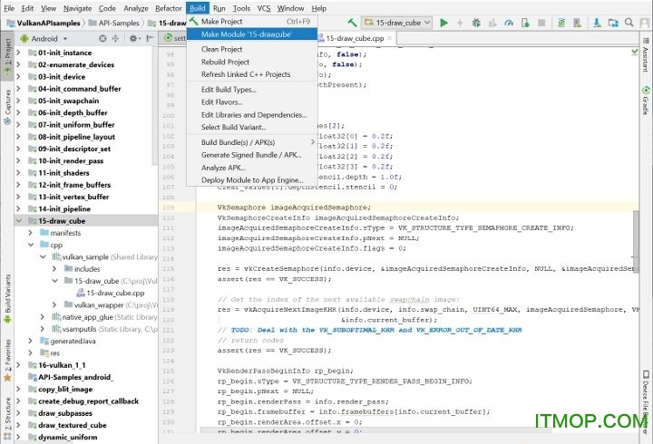
Task: Open the Project tool window side tab
Action: (x=7, y=56)
